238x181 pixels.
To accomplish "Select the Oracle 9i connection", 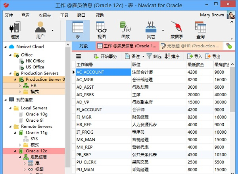I will click(35, 120).
